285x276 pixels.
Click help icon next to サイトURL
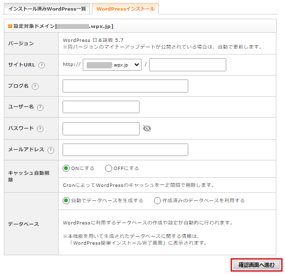41,65
